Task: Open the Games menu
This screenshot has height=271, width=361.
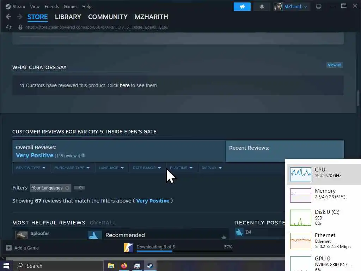Action: 71,6
